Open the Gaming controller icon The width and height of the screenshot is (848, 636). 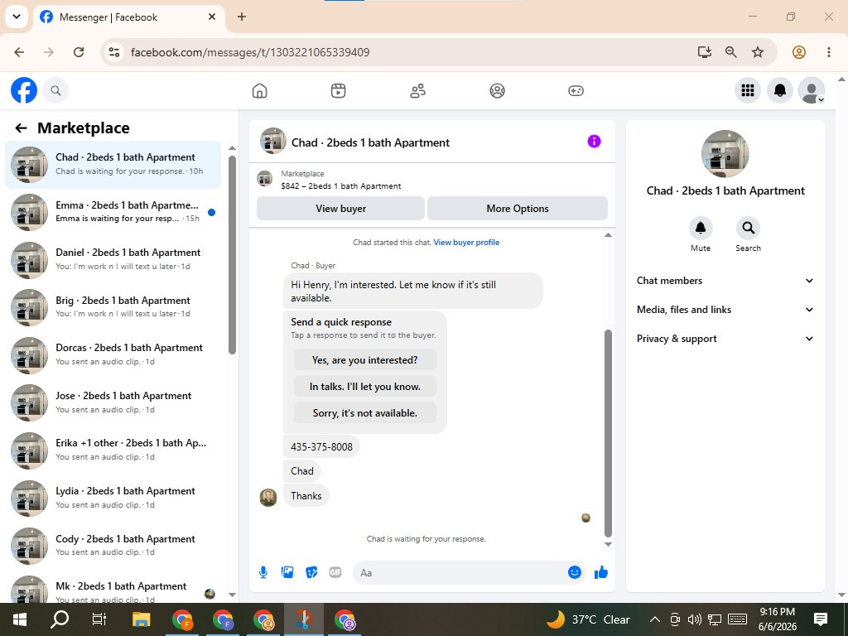pos(576,91)
